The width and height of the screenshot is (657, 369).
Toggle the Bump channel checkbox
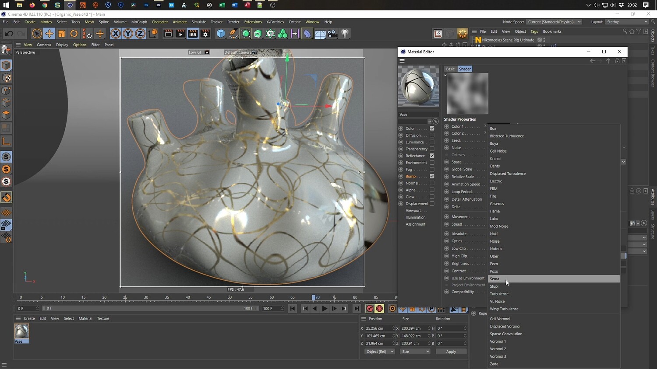[x=432, y=176]
